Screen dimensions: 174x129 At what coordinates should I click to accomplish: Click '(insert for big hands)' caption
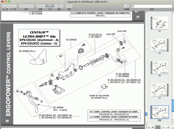pos(99,95)
